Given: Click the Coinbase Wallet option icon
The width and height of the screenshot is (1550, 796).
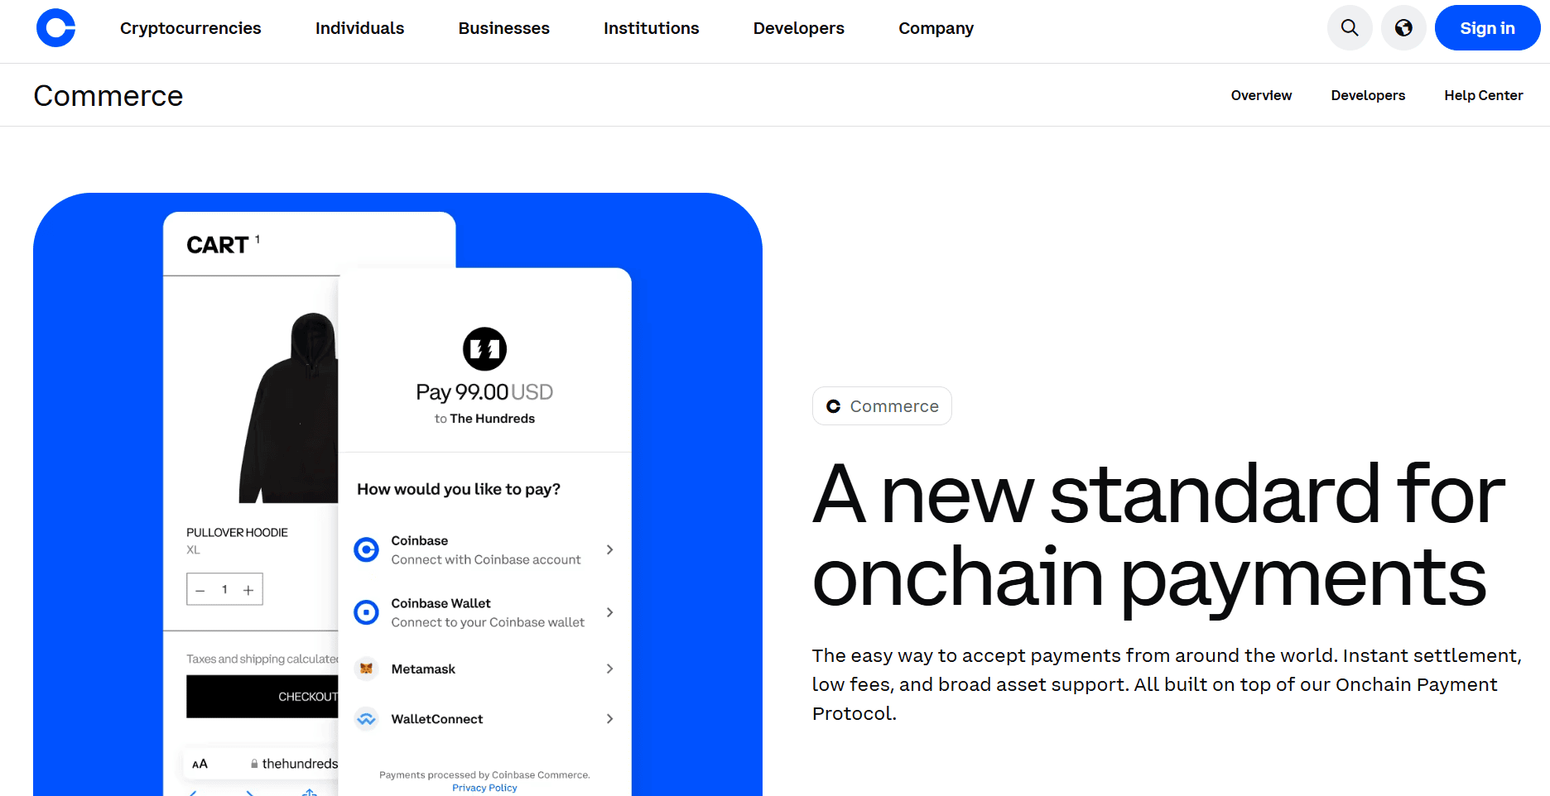Looking at the screenshot, I should click(366, 612).
